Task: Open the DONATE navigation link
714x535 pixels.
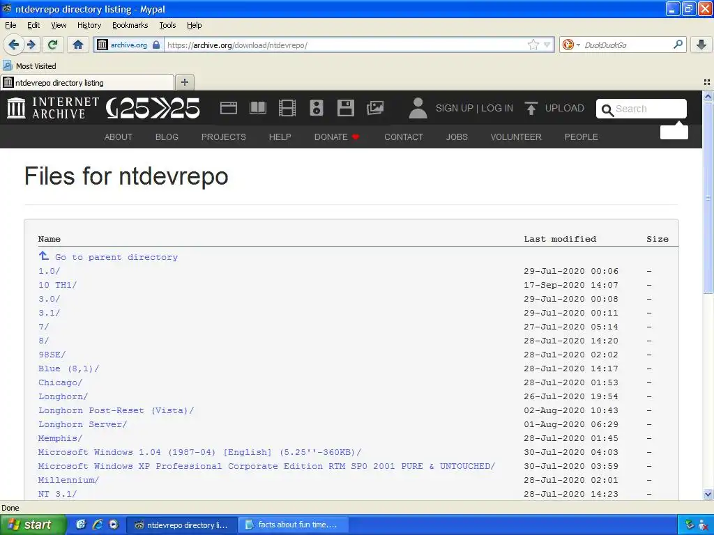Action: tap(337, 137)
